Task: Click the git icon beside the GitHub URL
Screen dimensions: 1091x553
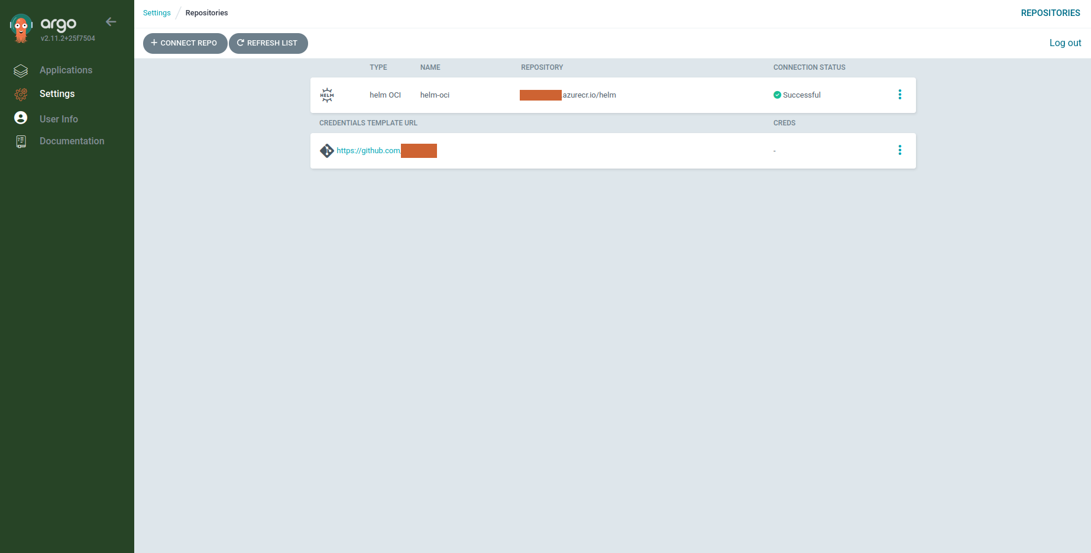Action: tap(327, 150)
